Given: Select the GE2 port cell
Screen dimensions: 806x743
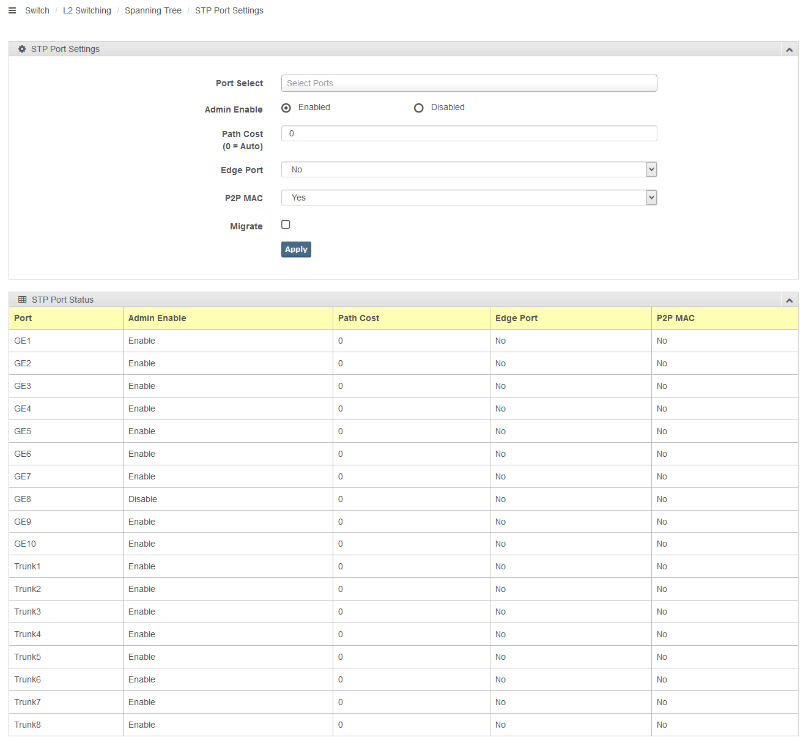Looking at the screenshot, I should pyautogui.click(x=66, y=363).
